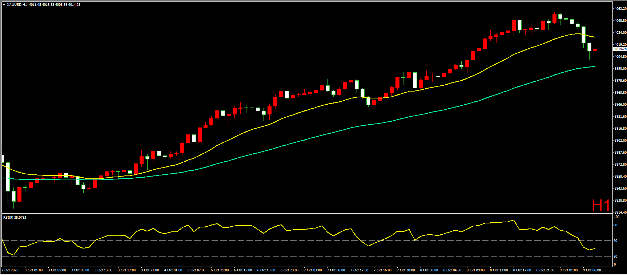The image size is (627, 275).
Task: Click the RSI 50 level label
Action: tap(615, 241)
